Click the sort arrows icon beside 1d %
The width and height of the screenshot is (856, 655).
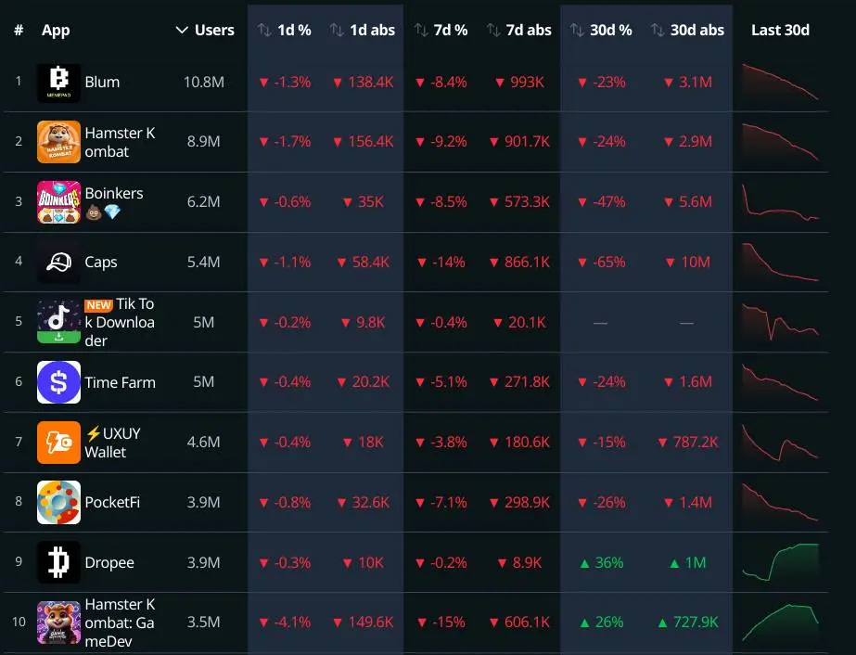coord(264,30)
